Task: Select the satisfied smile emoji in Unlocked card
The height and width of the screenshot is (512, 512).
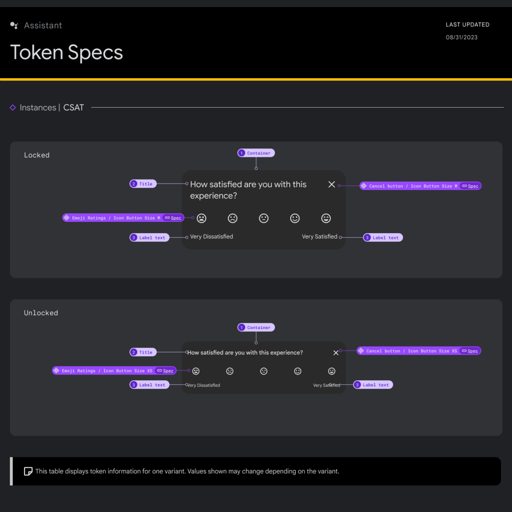Action: (x=298, y=371)
